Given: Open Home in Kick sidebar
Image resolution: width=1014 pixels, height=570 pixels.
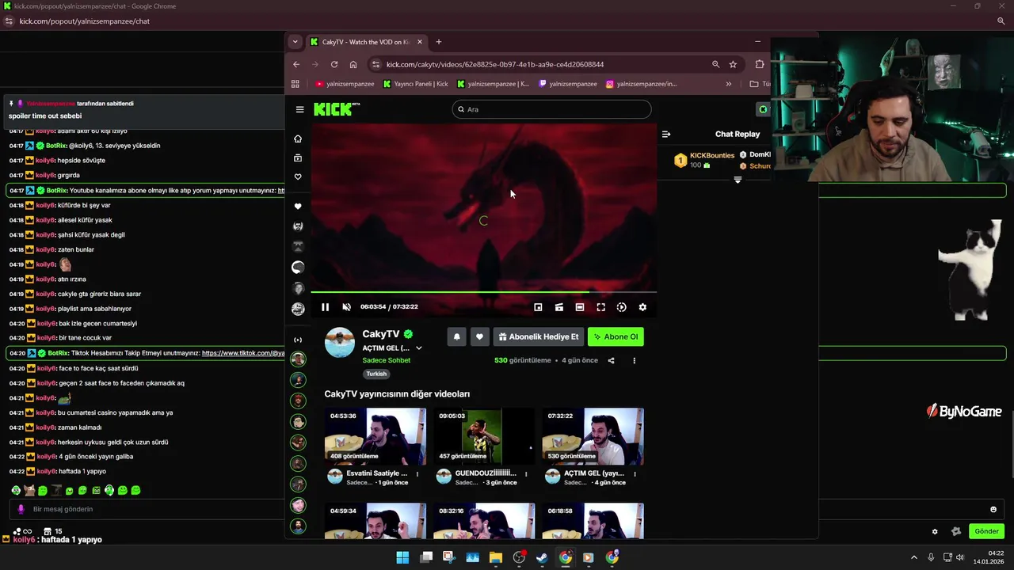Looking at the screenshot, I should (298, 139).
